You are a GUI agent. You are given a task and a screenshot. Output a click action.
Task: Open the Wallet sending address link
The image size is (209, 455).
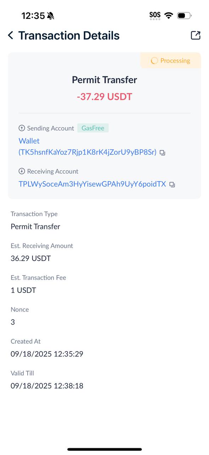[87, 146]
